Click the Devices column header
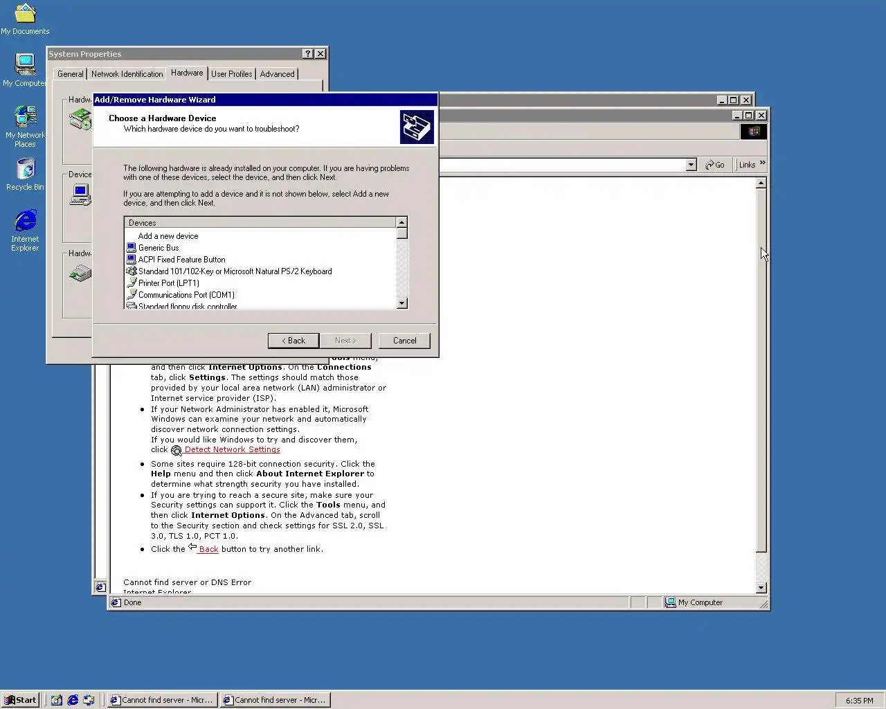 (x=260, y=223)
